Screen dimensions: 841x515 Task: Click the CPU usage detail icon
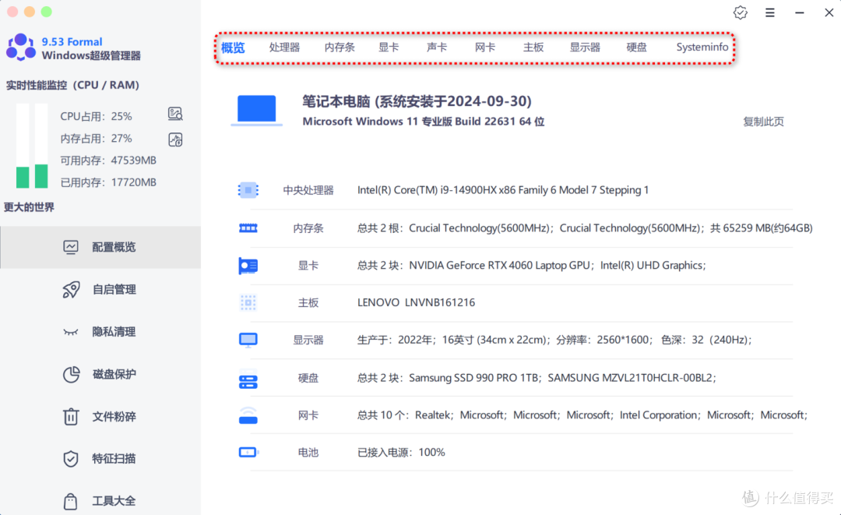[x=175, y=114]
